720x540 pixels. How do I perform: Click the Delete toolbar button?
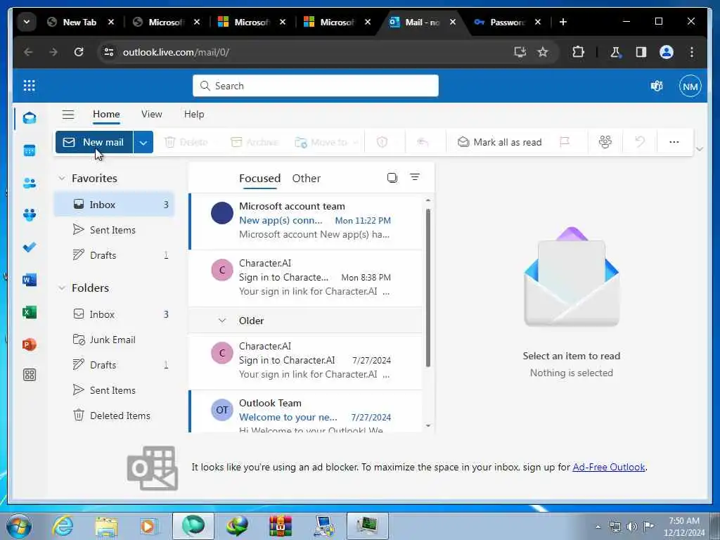(x=186, y=142)
